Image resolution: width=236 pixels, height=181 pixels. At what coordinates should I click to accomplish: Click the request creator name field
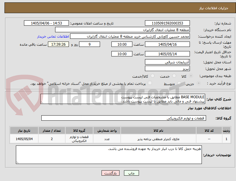click(130, 36)
